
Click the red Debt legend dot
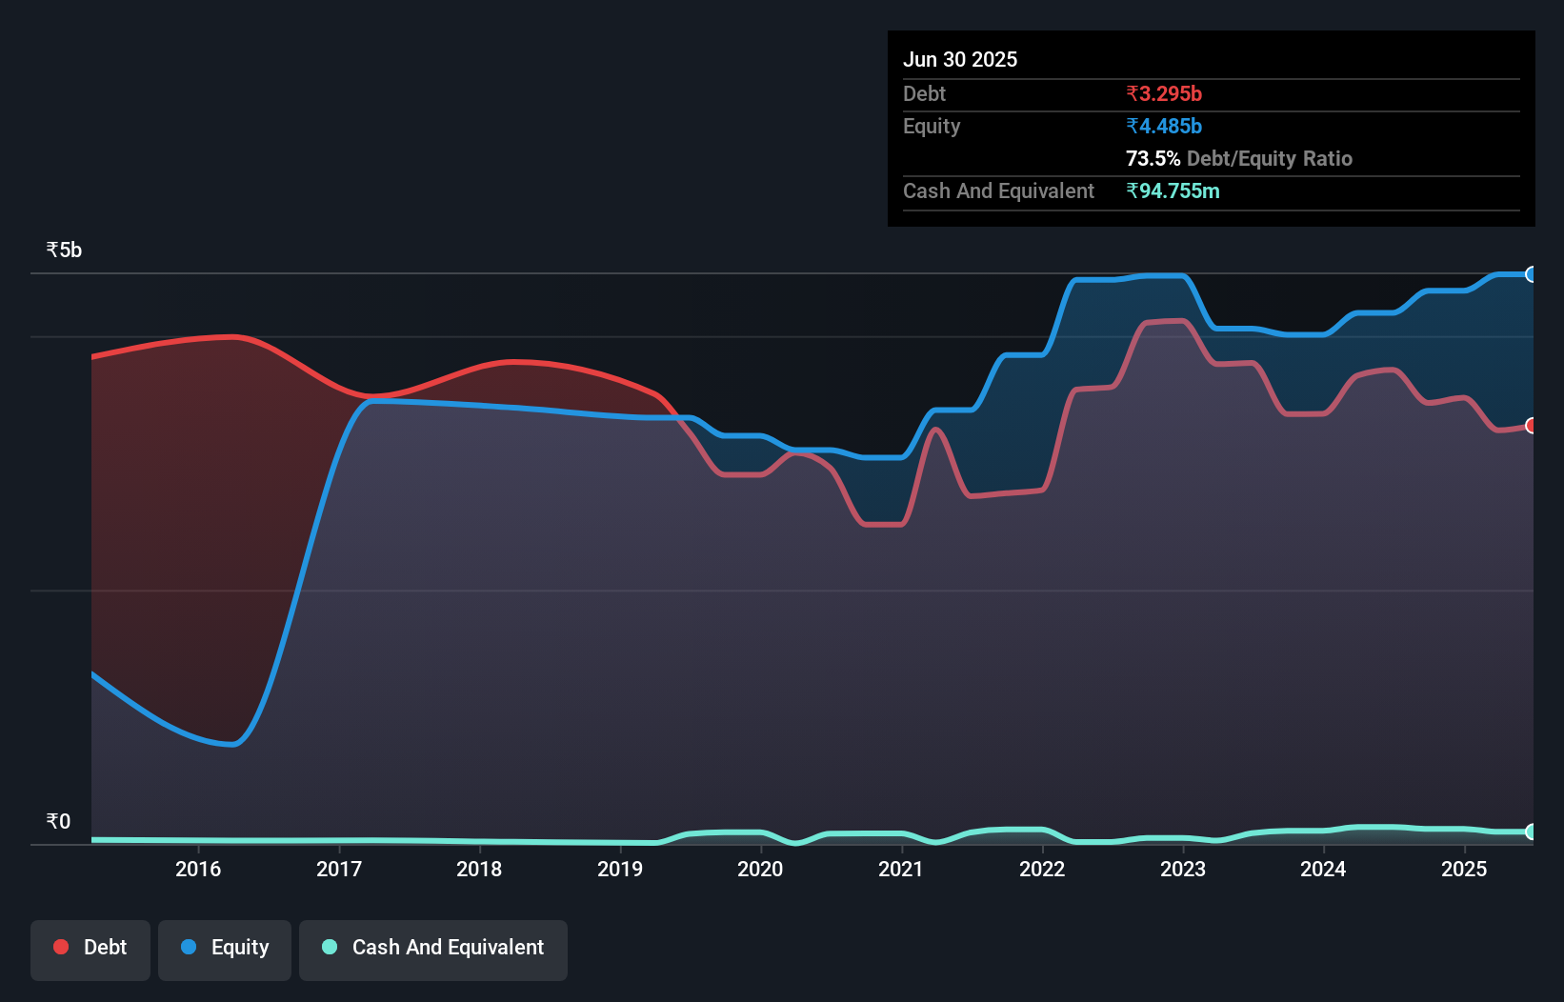(61, 947)
